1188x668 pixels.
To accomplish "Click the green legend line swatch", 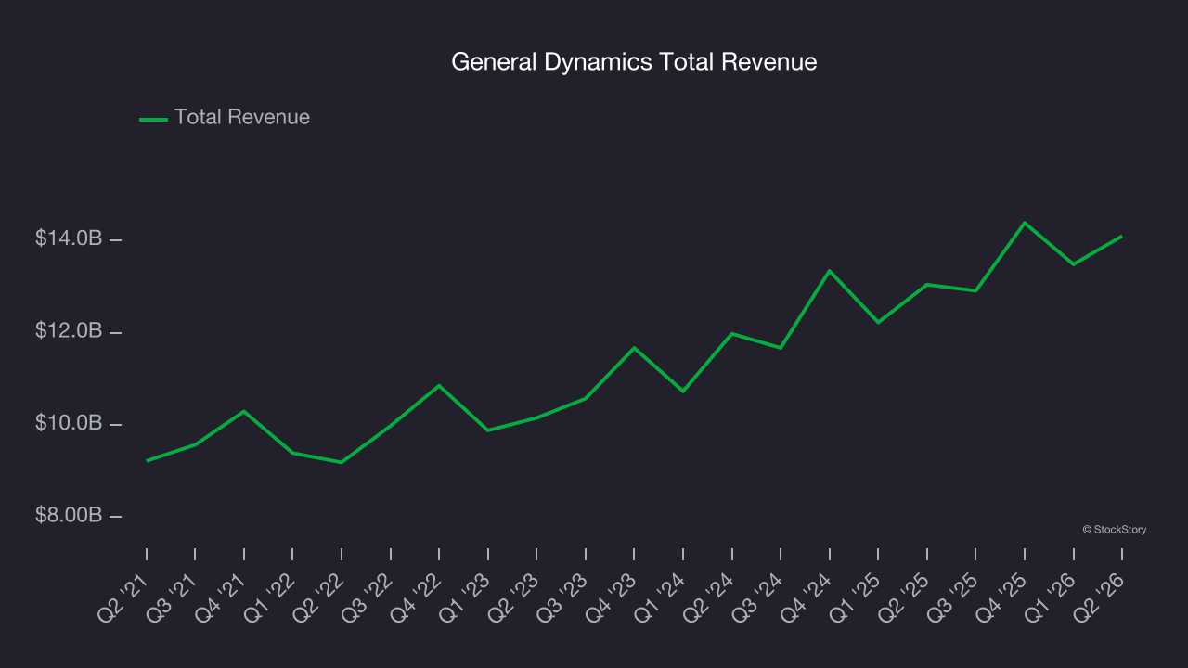I will coord(153,119).
